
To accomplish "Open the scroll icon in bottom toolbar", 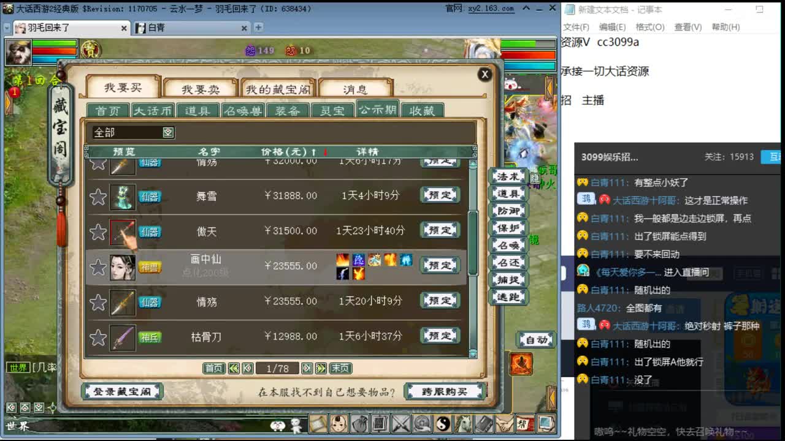I will pos(318,423).
